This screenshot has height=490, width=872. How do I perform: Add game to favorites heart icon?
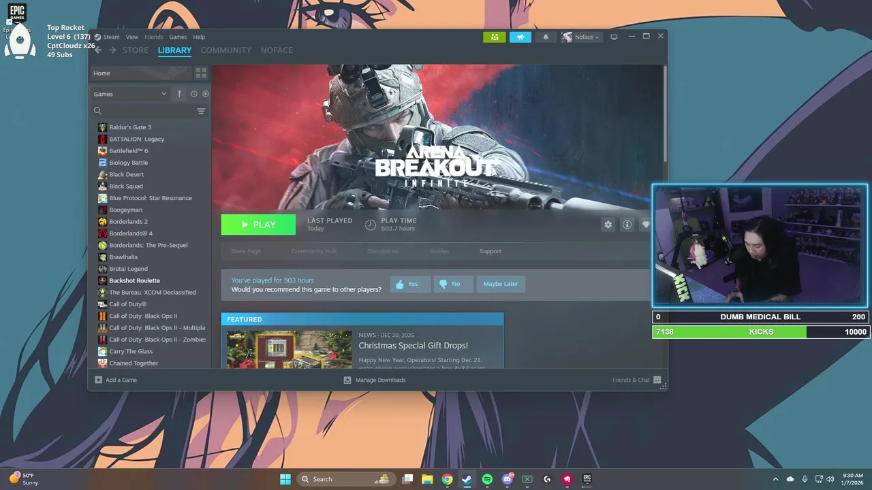(646, 225)
